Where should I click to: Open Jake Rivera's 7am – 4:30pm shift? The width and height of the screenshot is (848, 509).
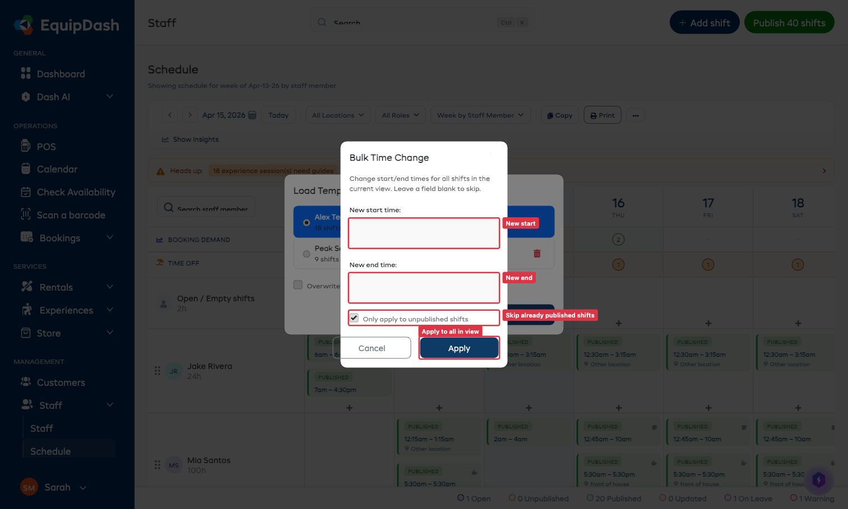click(x=349, y=384)
